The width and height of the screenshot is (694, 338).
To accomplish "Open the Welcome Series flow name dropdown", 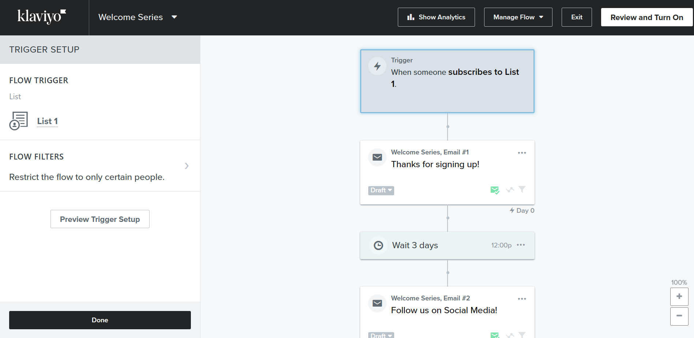I will tap(174, 17).
